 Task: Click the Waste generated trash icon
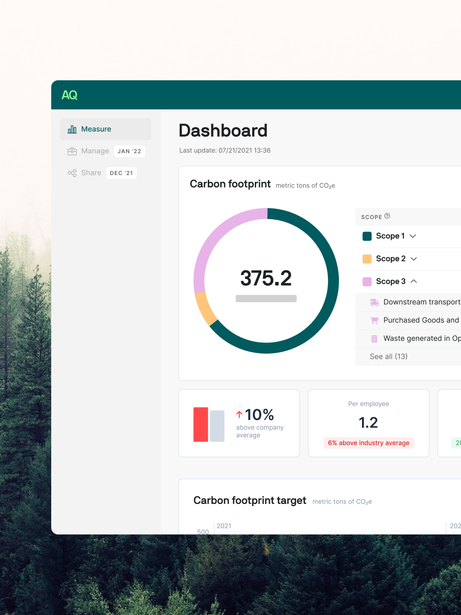pyautogui.click(x=374, y=339)
